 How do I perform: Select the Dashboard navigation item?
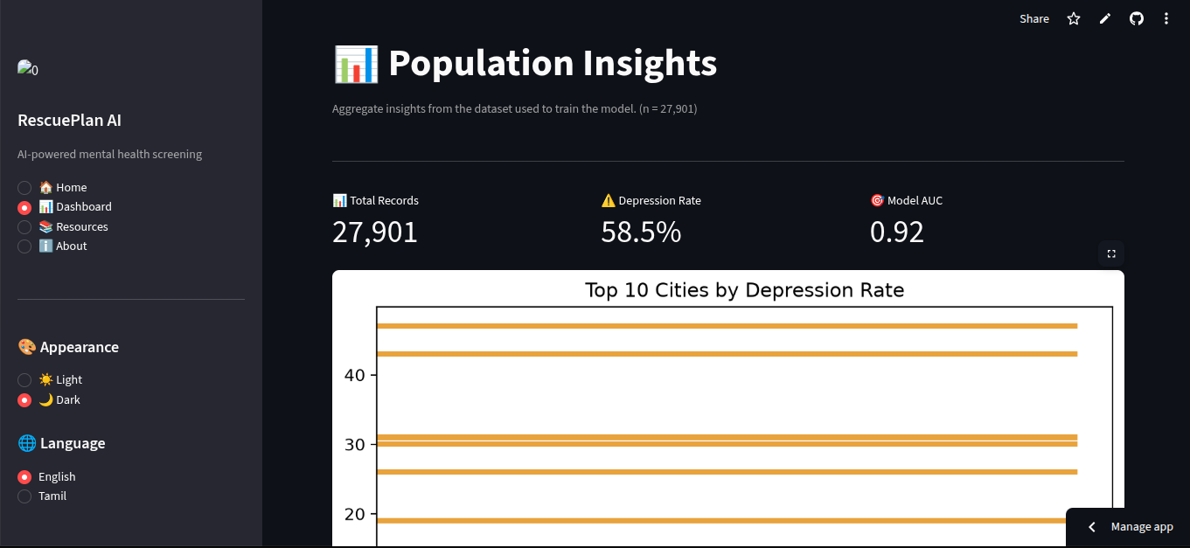pyautogui.click(x=65, y=207)
